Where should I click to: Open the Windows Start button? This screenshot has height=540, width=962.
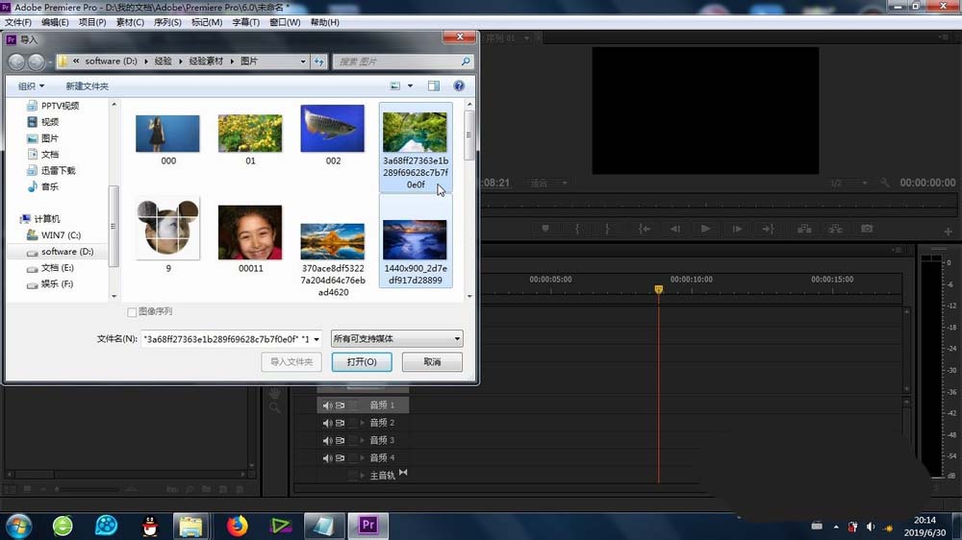tap(17, 526)
